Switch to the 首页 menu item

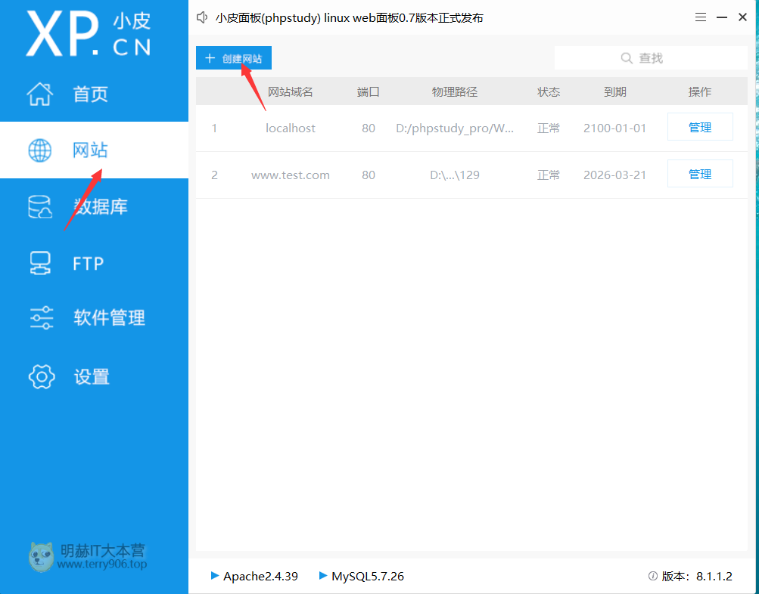click(x=94, y=94)
